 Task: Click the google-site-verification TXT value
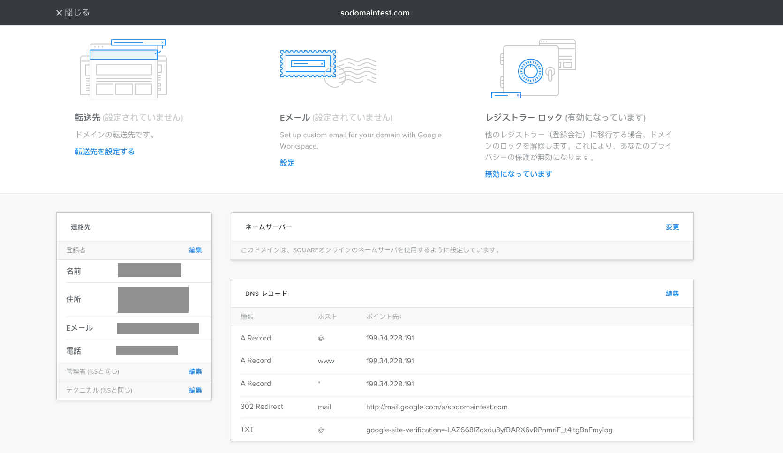(489, 430)
